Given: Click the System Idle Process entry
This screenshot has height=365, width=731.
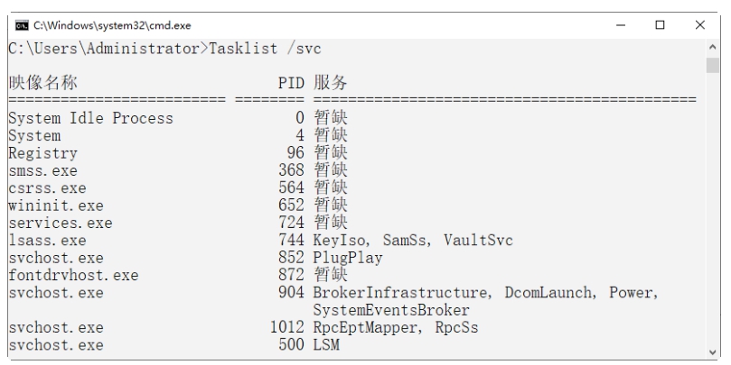Looking at the screenshot, I should pyautogui.click(x=90, y=118).
